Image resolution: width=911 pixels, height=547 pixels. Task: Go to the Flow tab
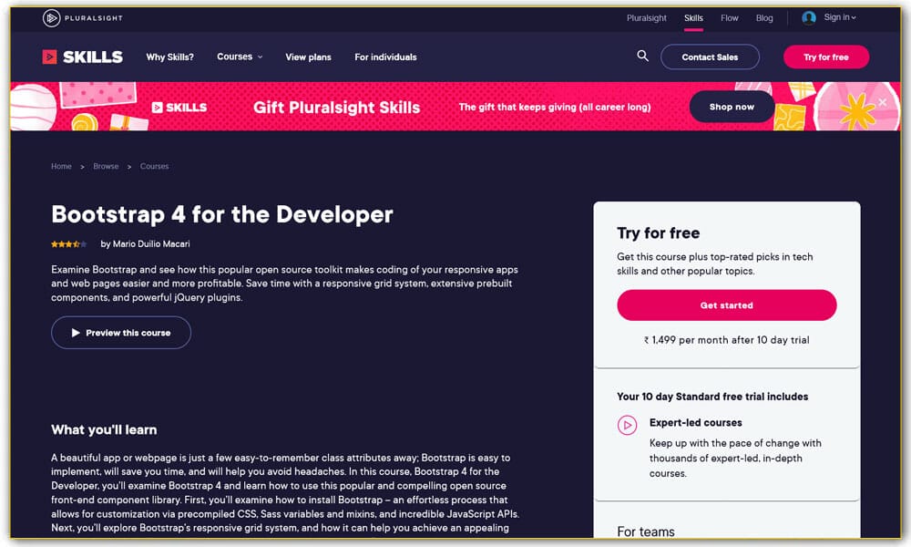[x=729, y=18]
